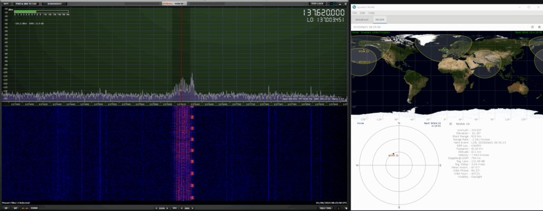
Task: Open satellite selector dropdown beside NOAA 15
Action: [451, 124]
